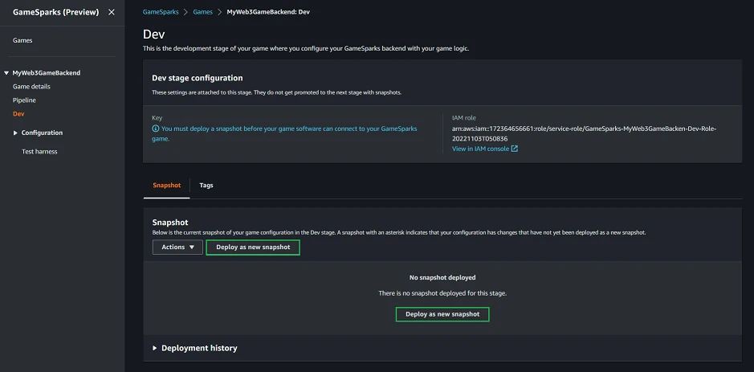The image size is (754, 372).
Task: Click the info icon beside the deploy snapshot notice
Action: click(x=156, y=128)
